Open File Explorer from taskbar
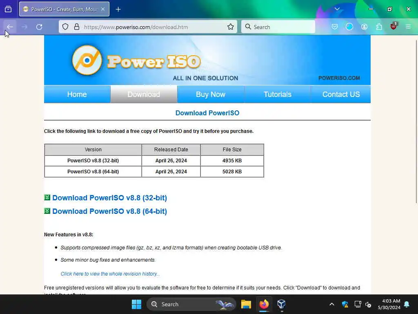This screenshot has height=314, width=418. click(x=246, y=304)
